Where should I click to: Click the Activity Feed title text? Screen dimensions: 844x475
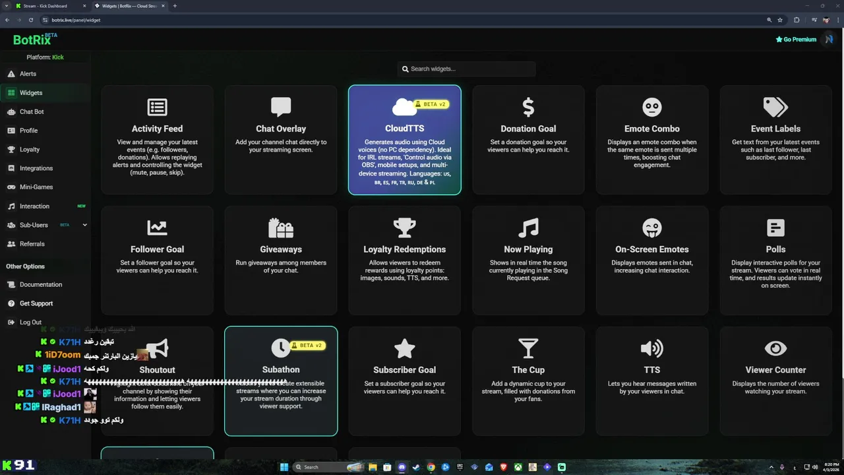(x=157, y=129)
